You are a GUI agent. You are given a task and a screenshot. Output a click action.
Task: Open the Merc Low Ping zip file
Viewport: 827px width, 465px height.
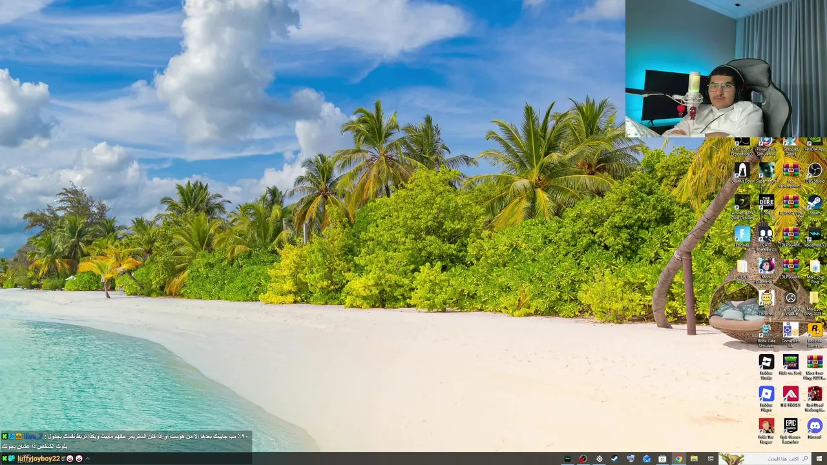point(815,270)
